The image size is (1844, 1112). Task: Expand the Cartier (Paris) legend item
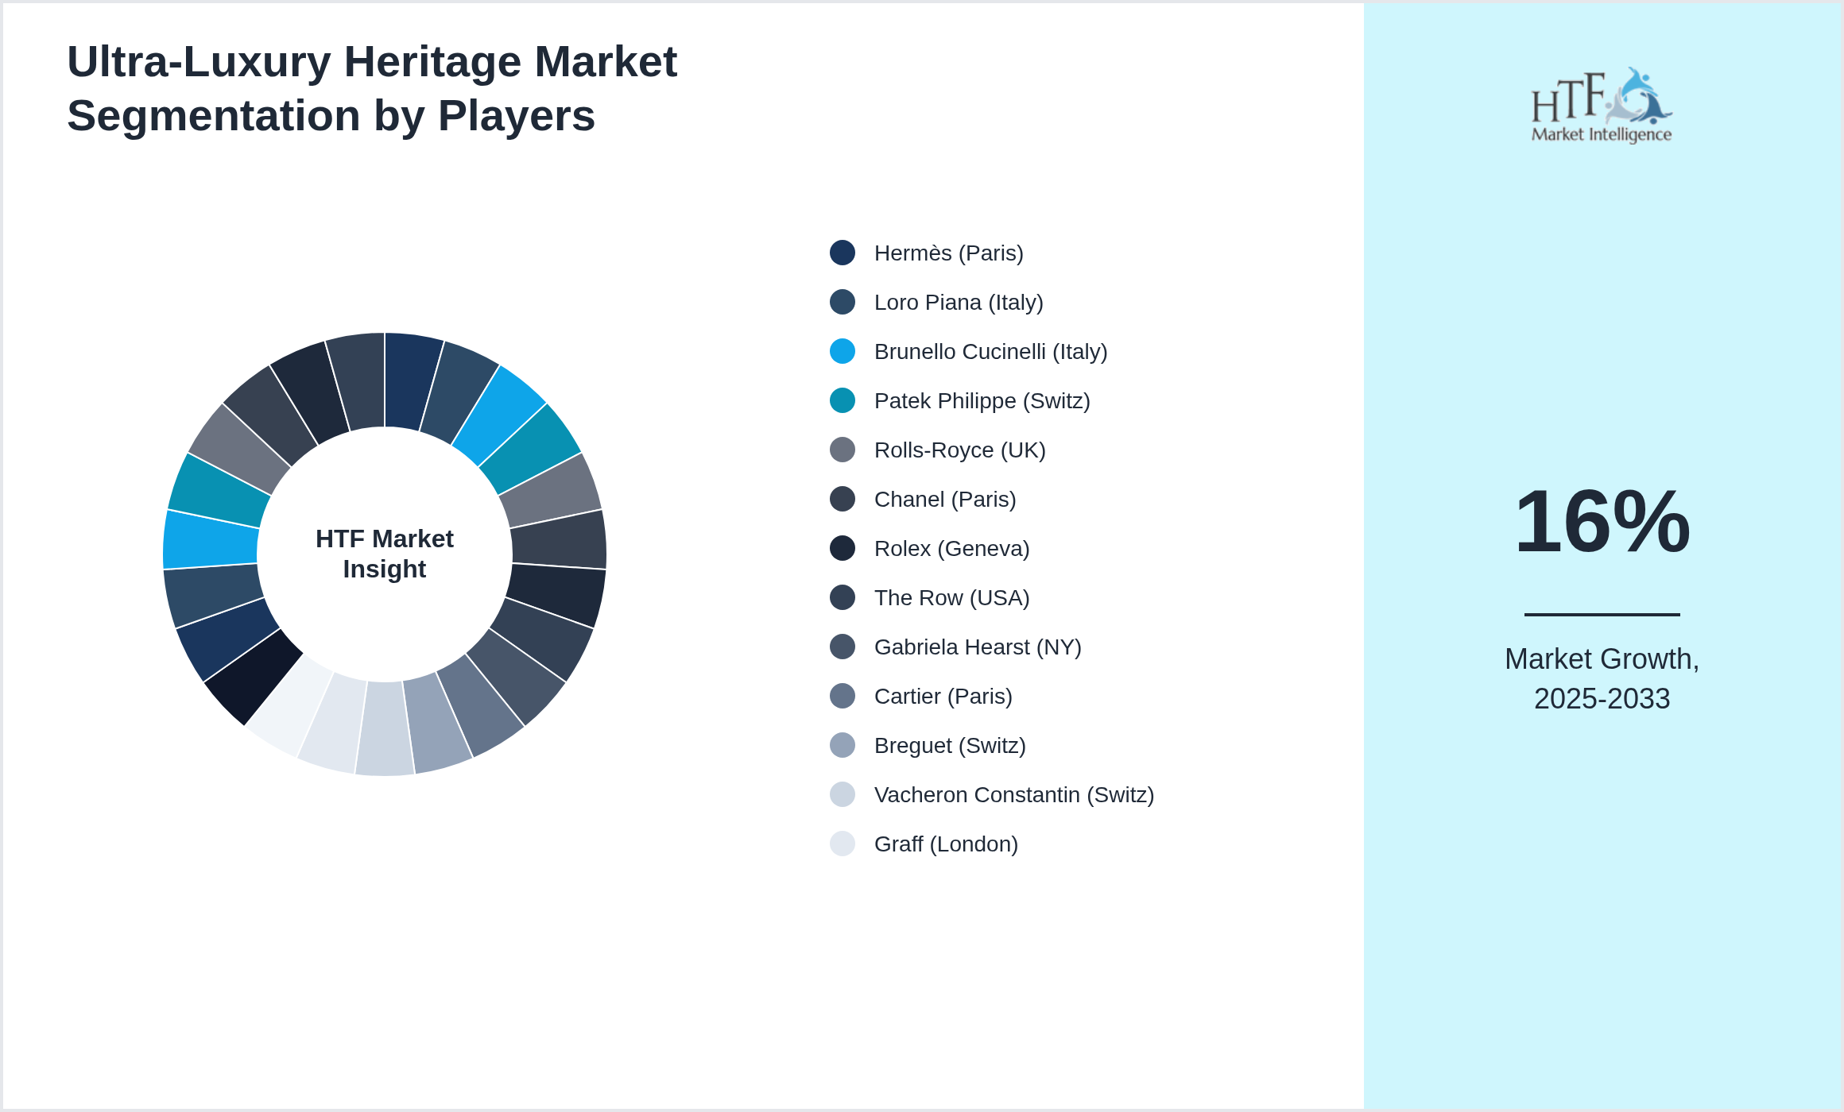[943, 696]
